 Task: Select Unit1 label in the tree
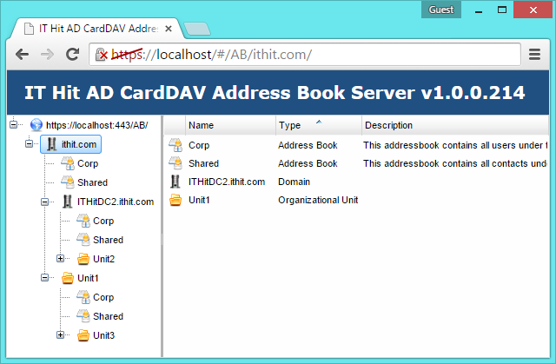(88, 278)
